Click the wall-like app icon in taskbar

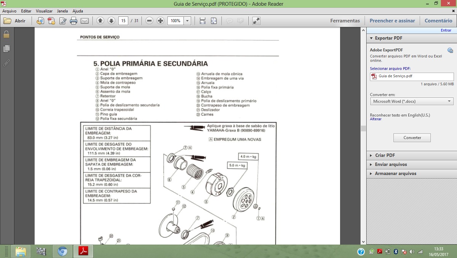coord(41,252)
